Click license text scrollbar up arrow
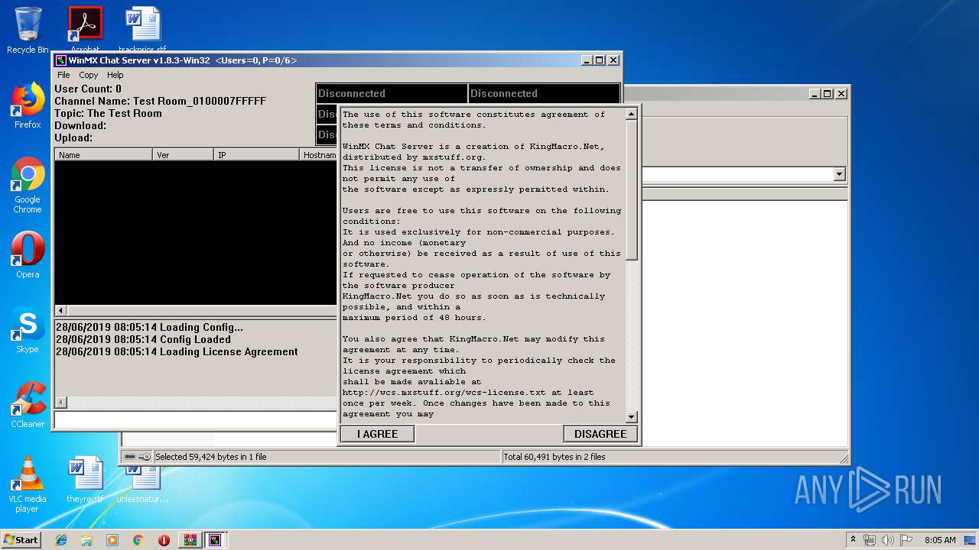Image resolution: width=979 pixels, height=550 pixels. coord(631,114)
